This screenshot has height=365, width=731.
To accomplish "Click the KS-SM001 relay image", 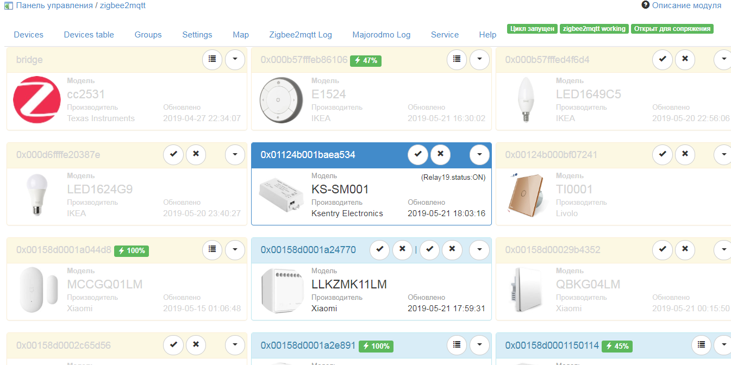I will tap(281, 196).
